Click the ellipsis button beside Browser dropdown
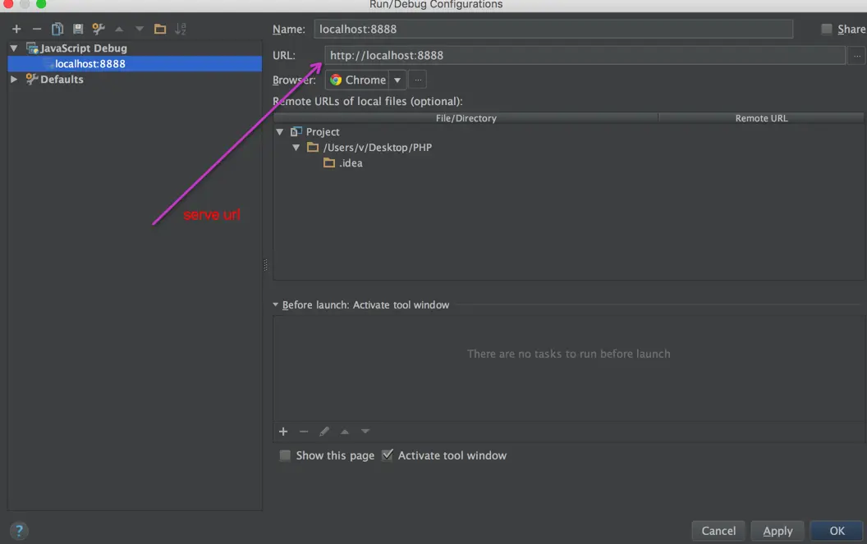This screenshot has width=867, height=544. 418,80
